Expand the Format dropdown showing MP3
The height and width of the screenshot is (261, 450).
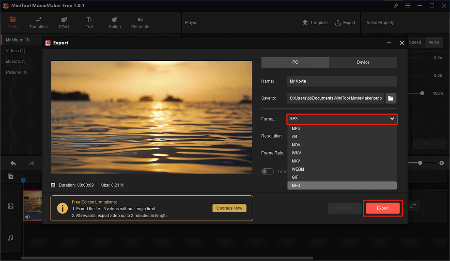click(x=342, y=119)
